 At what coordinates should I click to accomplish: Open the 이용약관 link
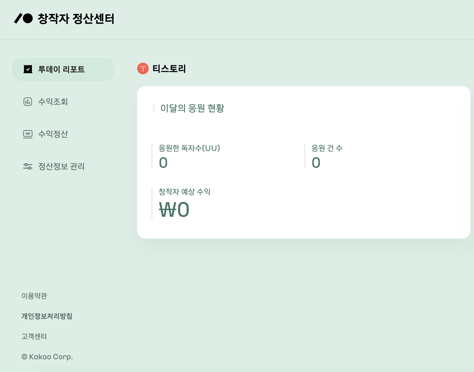[x=35, y=296]
